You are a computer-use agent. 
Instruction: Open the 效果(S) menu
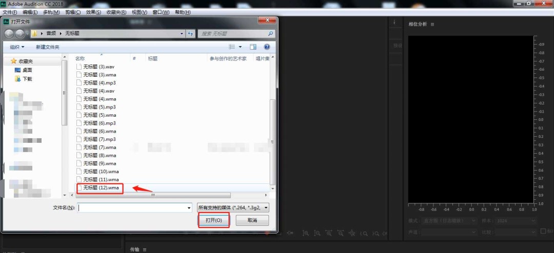pos(93,12)
